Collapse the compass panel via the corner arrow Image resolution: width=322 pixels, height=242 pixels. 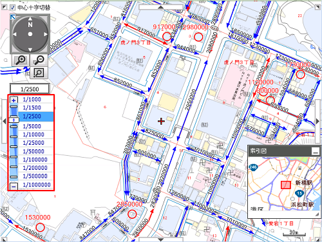point(13,17)
